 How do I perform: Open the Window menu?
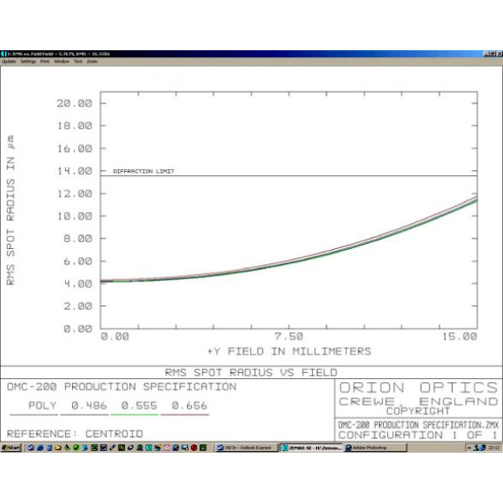pyautogui.click(x=62, y=61)
